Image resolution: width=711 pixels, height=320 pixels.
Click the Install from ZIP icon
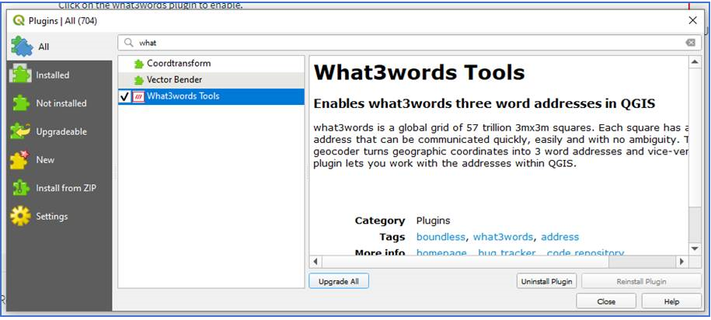(20, 188)
